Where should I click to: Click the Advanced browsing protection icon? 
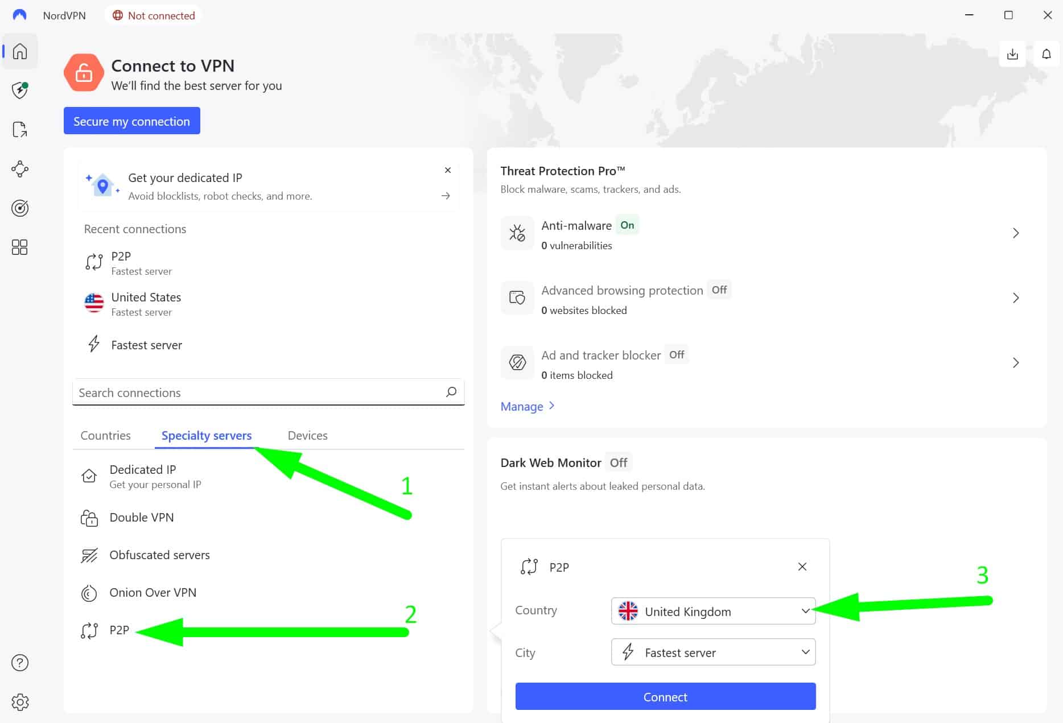pos(517,298)
